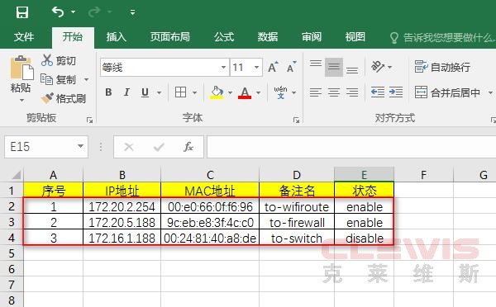Open the 页面布局 (Page Layout) tab
The width and height of the screenshot is (496, 307).
169,37
